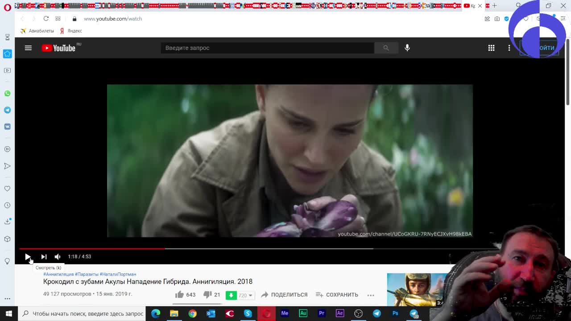Viewport: 571px width, 321px height.
Task: Open the sidebar player icon
Action: (7, 149)
